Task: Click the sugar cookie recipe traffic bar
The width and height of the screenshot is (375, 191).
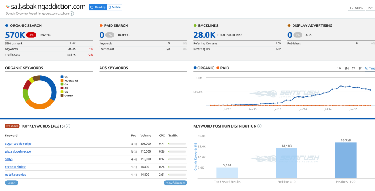Action: tap(177, 144)
